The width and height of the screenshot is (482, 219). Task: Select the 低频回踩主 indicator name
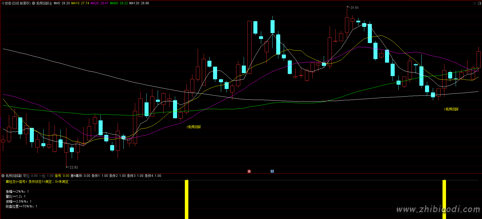[x=44, y=3]
